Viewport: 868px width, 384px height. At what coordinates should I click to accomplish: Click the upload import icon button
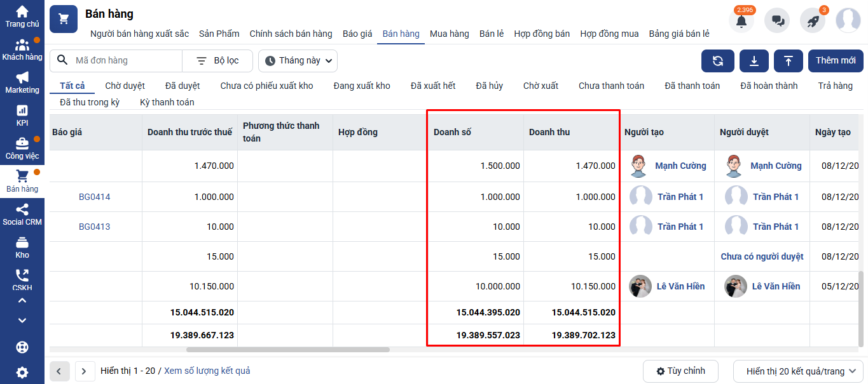click(789, 61)
